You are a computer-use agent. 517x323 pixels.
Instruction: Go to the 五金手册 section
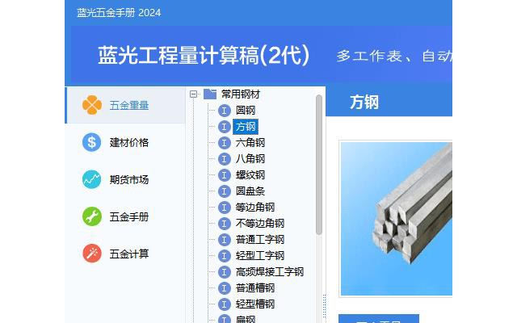[125, 216]
